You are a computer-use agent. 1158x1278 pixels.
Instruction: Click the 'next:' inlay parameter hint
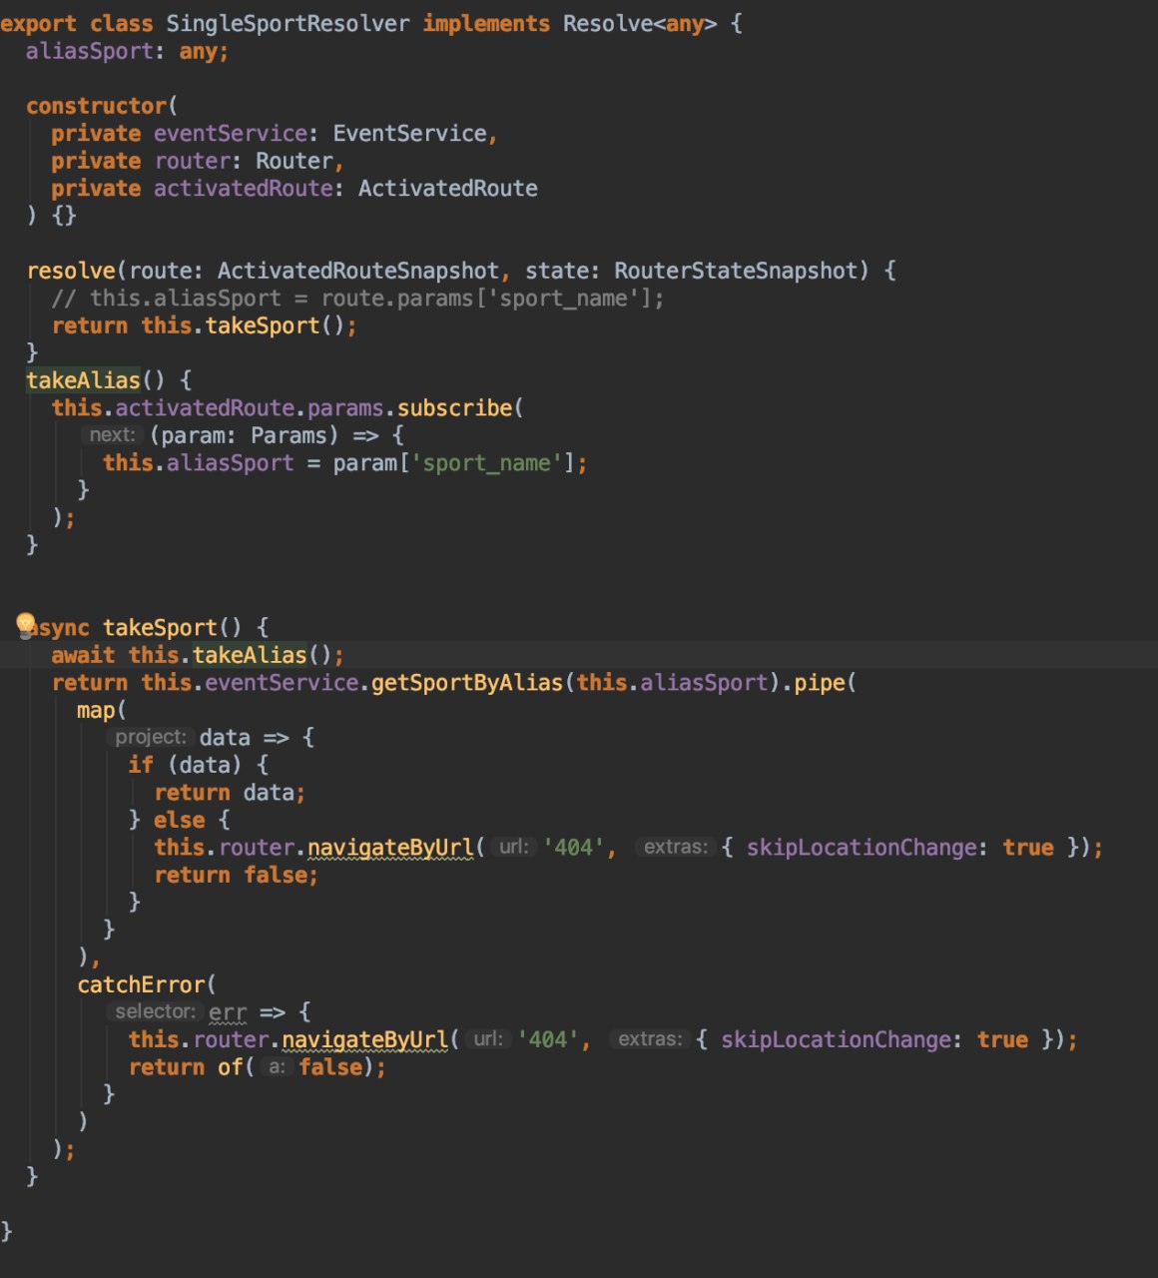pyautogui.click(x=112, y=435)
